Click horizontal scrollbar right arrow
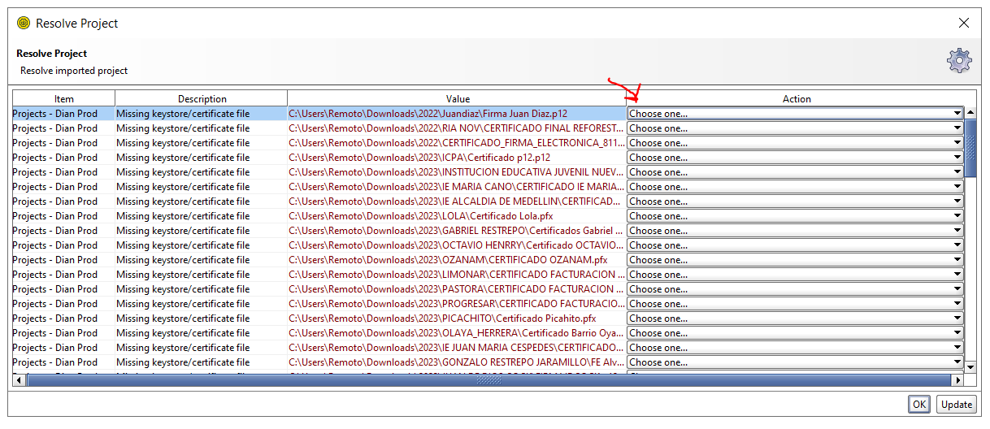Viewport: 990px width, 429px height. tap(957, 380)
